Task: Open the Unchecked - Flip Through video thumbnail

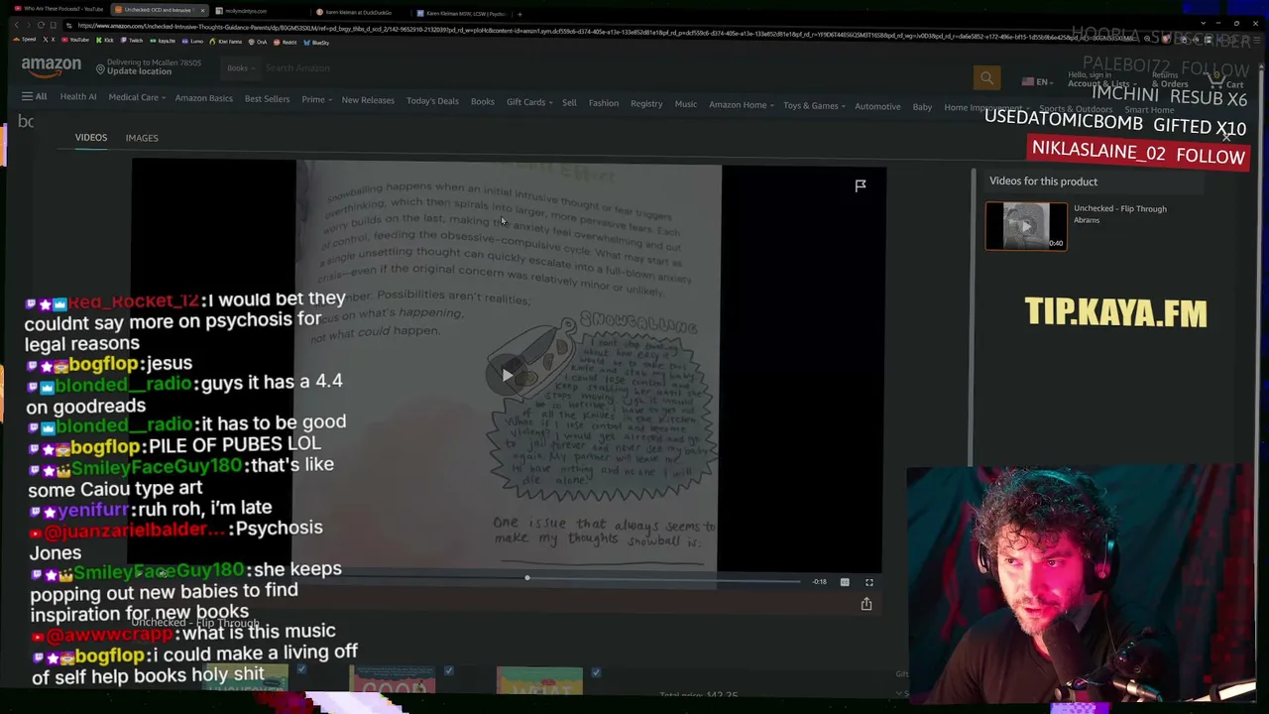Action: [x=1026, y=226]
